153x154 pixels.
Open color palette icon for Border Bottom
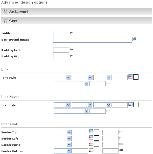[91, 150]
